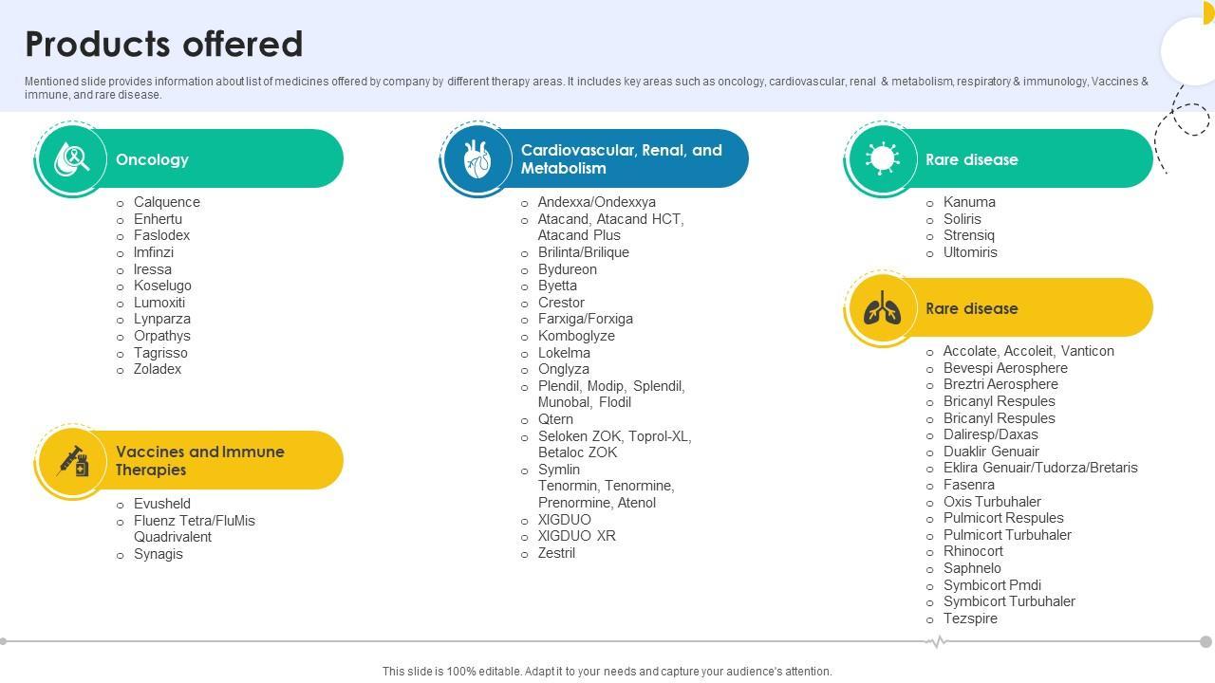
Task: Click the slide is 100% editable footer text
Action: (x=607, y=671)
